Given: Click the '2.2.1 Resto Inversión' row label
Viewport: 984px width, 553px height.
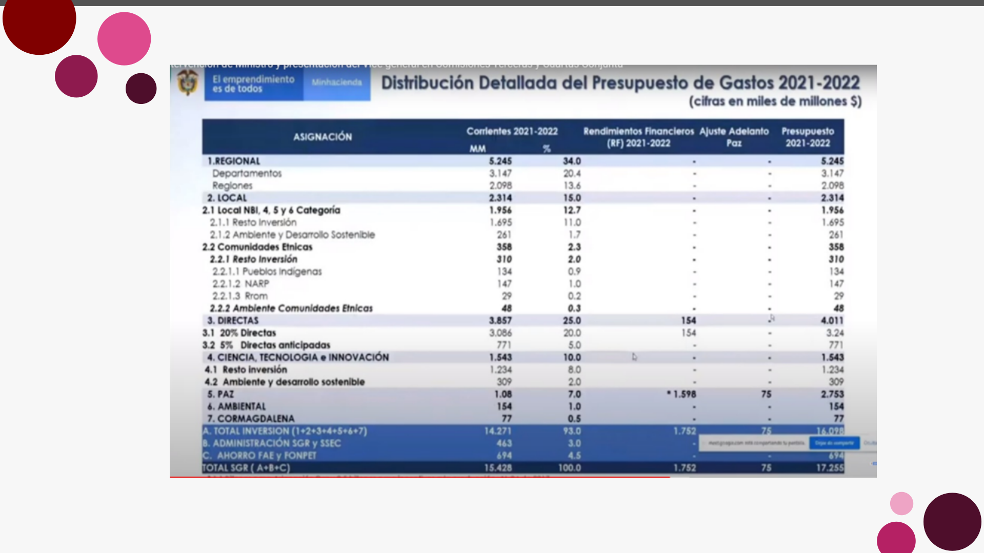Looking at the screenshot, I should (253, 259).
